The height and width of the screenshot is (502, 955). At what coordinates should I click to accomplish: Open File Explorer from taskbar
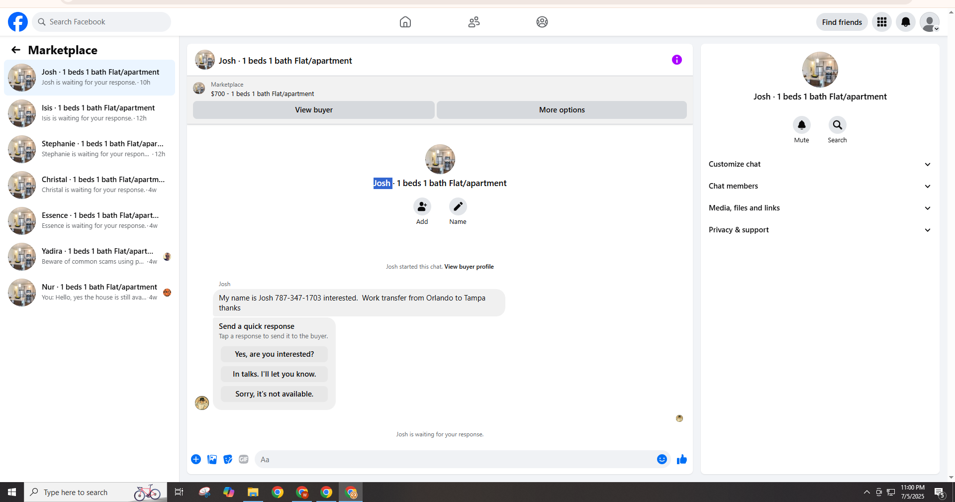(253, 492)
